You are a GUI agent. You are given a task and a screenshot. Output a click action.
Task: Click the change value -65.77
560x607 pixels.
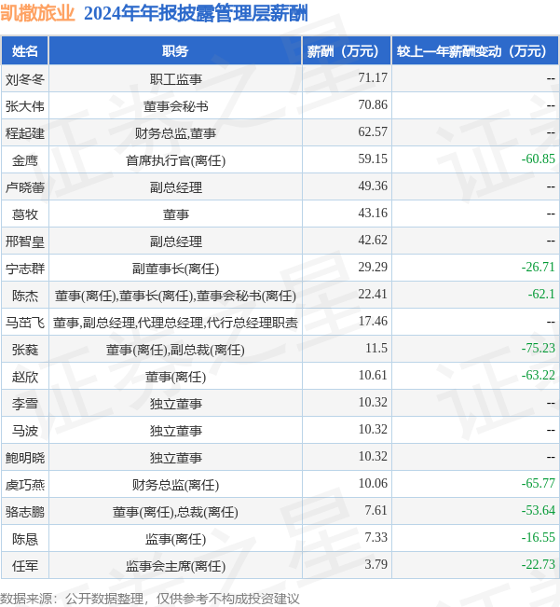pyautogui.click(x=538, y=483)
